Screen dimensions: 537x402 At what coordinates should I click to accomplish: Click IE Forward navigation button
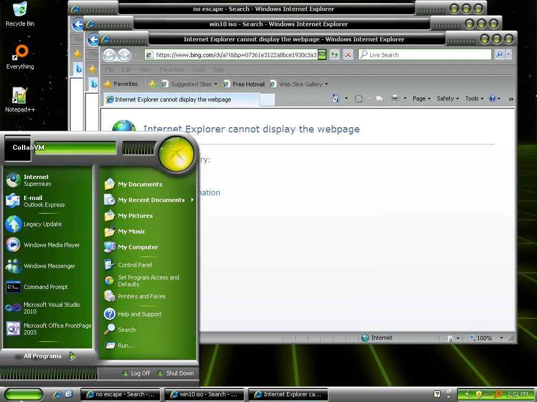(x=124, y=54)
